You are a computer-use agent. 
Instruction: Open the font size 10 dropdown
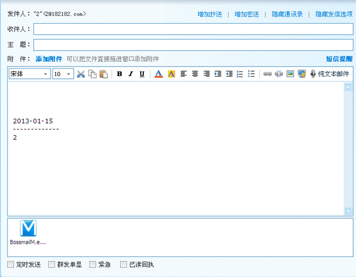point(62,74)
